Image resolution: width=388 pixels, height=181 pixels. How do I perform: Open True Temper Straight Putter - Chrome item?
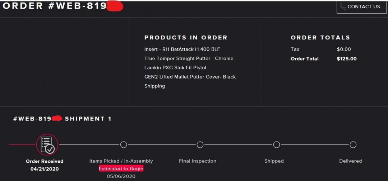pos(189,58)
